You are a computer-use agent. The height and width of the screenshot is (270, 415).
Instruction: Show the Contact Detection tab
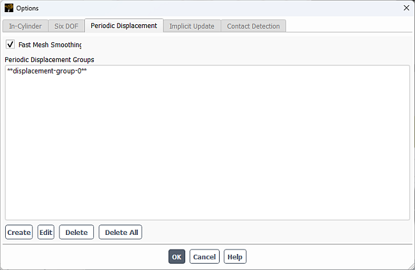pos(253,26)
